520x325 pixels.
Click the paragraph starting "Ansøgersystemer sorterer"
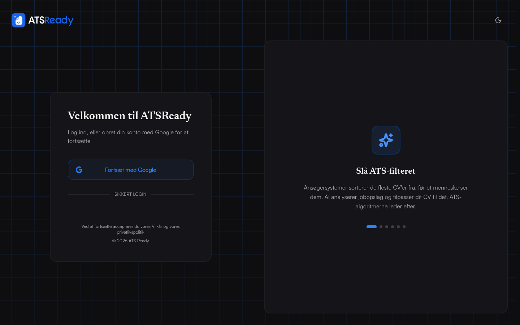[x=386, y=197]
